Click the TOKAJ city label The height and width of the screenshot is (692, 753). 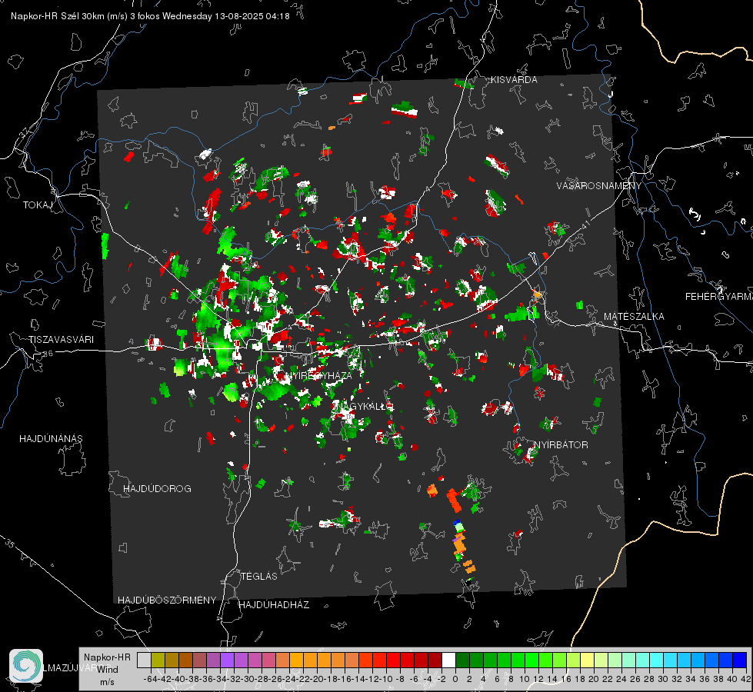pos(38,205)
